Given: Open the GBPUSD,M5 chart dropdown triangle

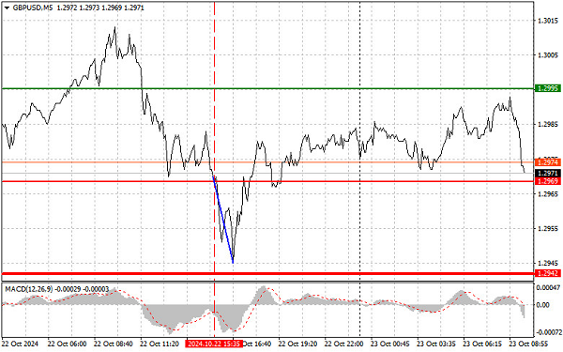Looking at the screenshot, I should click(x=7, y=8).
